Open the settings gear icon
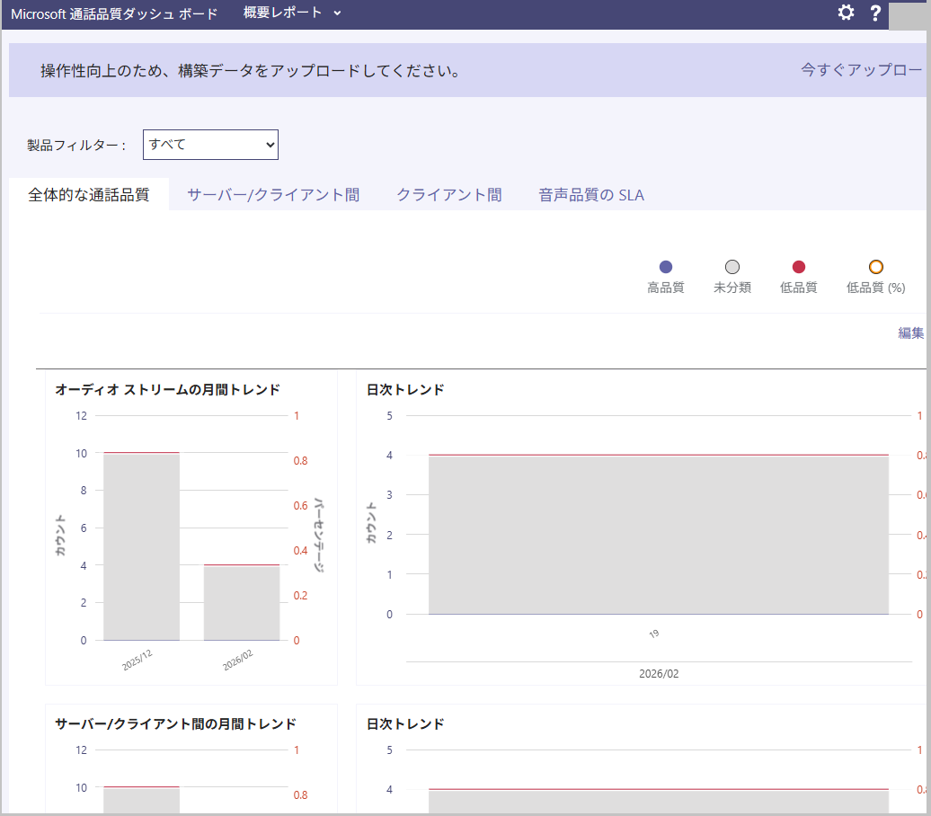Image resolution: width=931 pixels, height=816 pixels. [x=846, y=13]
